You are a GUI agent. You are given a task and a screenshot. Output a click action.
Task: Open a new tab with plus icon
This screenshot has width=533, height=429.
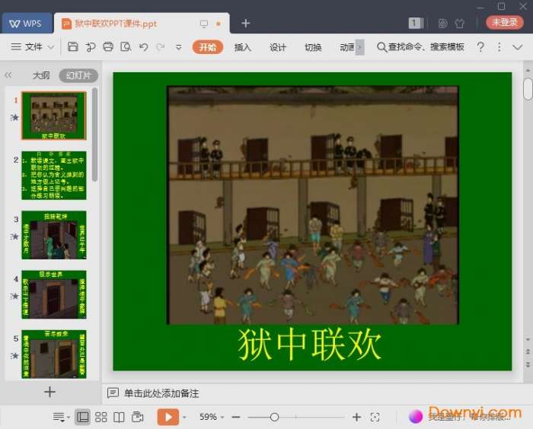pos(245,23)
